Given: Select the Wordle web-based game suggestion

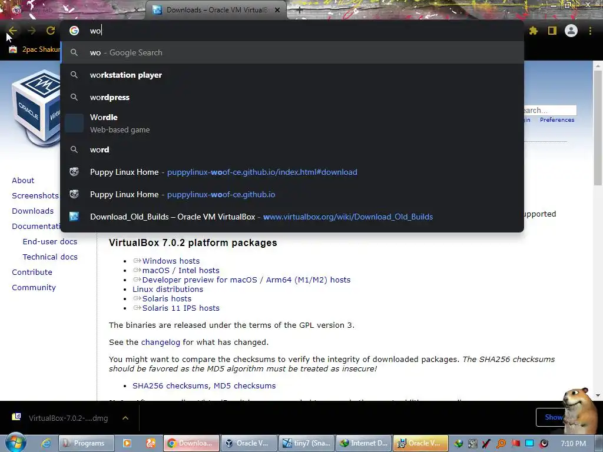Looking at the screenshot, I should (292, 124).
